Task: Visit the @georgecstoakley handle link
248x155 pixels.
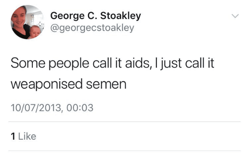Action: coord(92,28)
